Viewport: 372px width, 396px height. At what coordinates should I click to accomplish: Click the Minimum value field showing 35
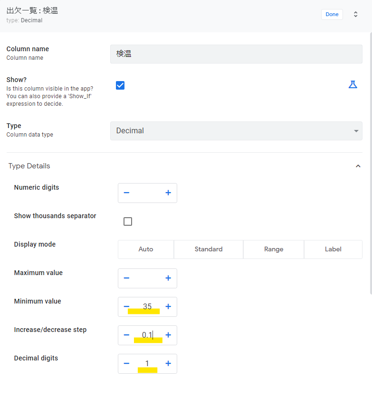pos(147,306)
